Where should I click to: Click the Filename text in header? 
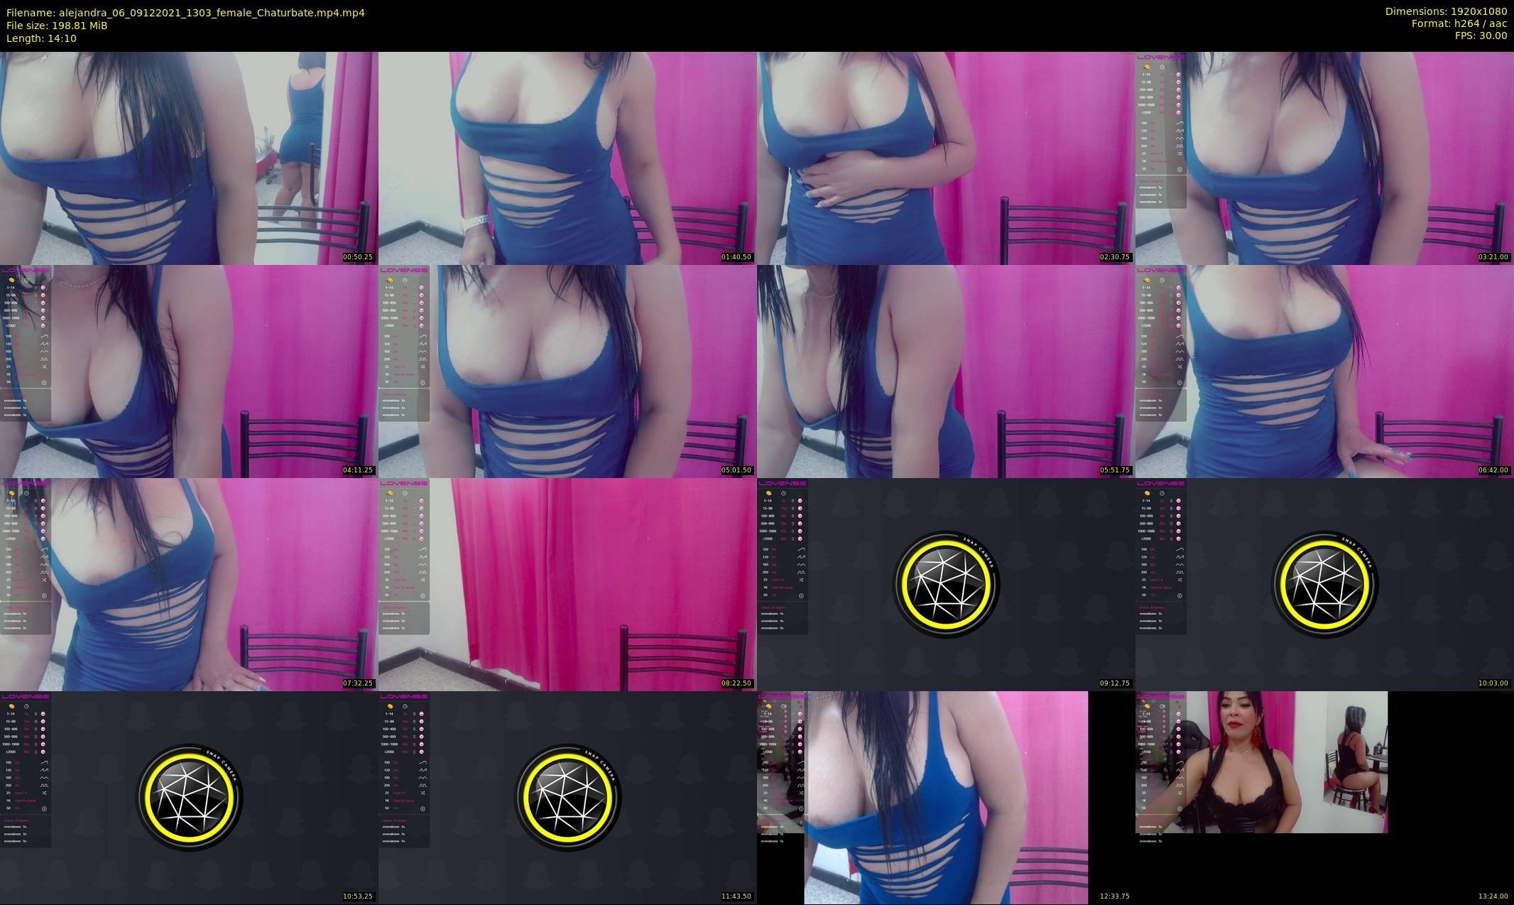coord(185,12)
